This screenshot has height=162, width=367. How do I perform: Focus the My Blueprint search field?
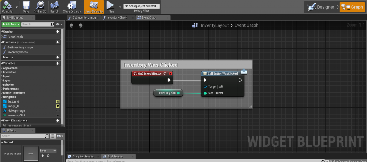coord(38,24)
